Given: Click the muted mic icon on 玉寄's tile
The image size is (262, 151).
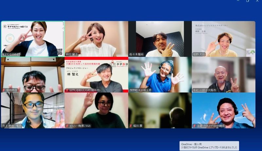Looking at the screenshot, I should point(194,126).
